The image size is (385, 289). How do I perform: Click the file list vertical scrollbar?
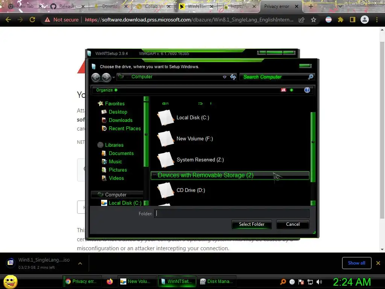(313, 147)
